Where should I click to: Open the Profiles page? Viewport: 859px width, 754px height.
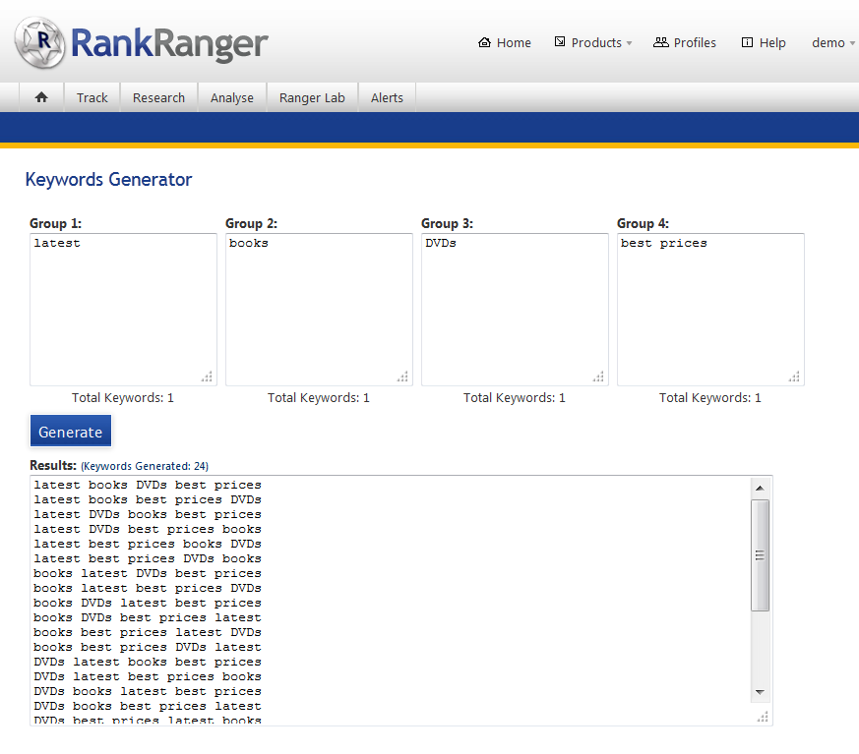point(685,42)
